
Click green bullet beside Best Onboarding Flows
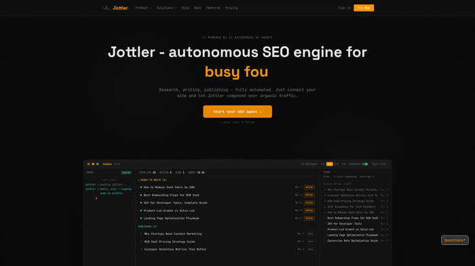click(141, 195)
